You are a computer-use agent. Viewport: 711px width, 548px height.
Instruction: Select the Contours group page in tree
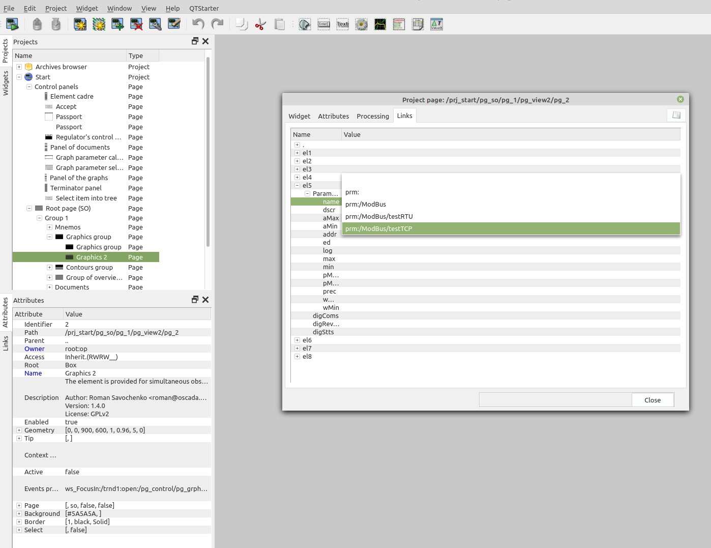pyautogui.click(x=90, y=267)
